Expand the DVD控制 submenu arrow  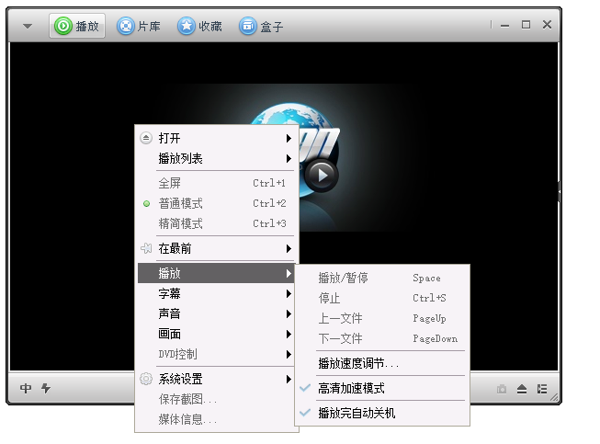tap(289, 355)
